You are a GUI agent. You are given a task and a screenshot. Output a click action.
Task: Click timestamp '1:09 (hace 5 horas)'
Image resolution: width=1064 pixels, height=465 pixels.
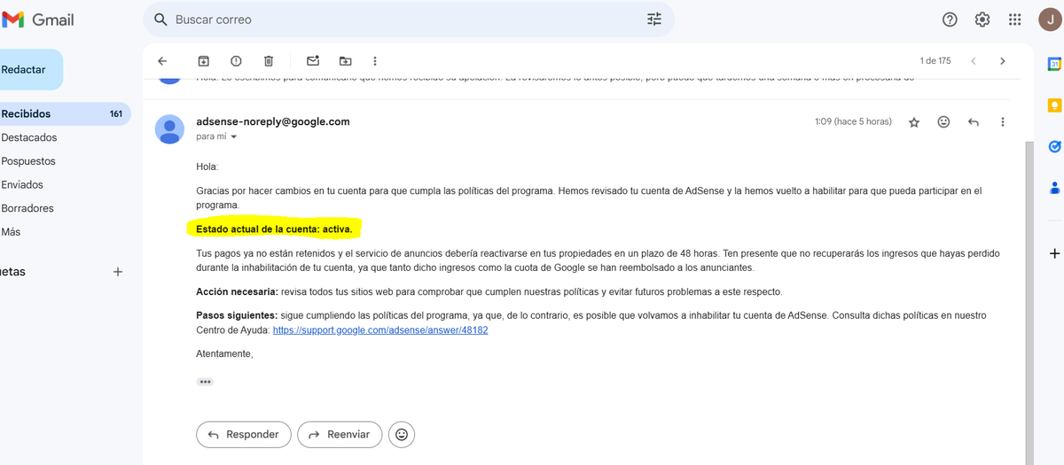tap(853, 121)
